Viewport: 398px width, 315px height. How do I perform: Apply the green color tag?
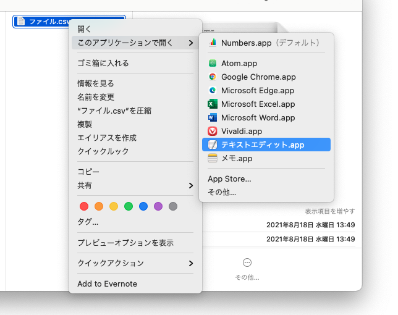click(129, 206)
